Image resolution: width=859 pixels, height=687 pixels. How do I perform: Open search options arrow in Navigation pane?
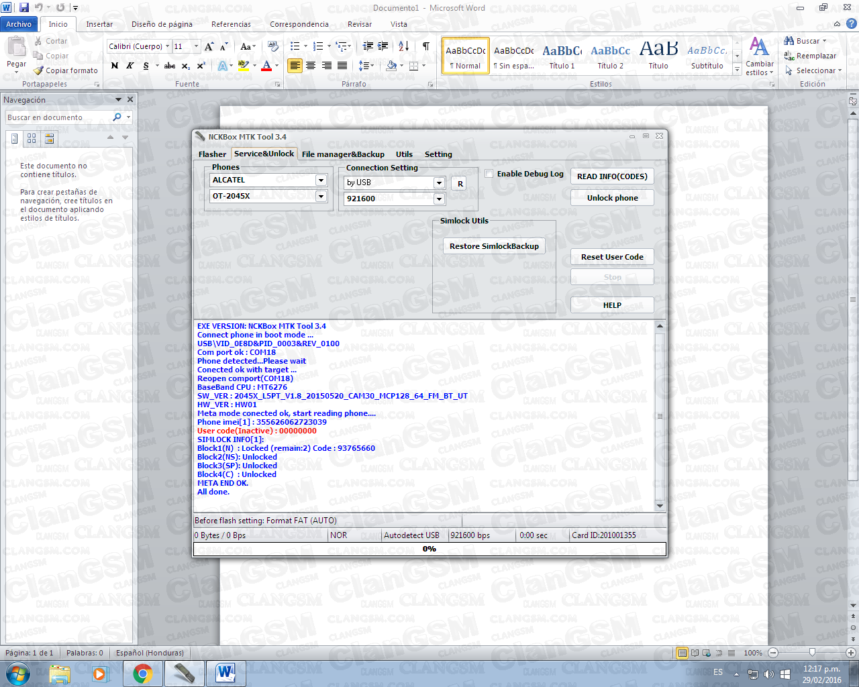[128, 117]
